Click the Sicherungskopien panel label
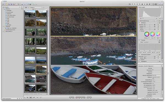Viewport: 165px width, 102px height. 7,99
